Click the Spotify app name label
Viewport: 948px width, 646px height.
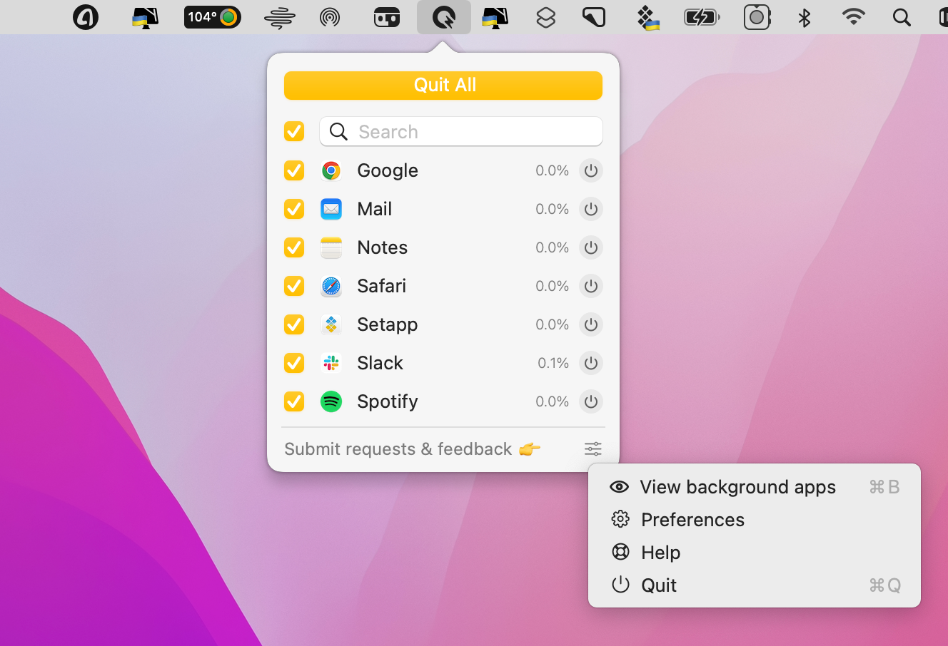[388, 401]
